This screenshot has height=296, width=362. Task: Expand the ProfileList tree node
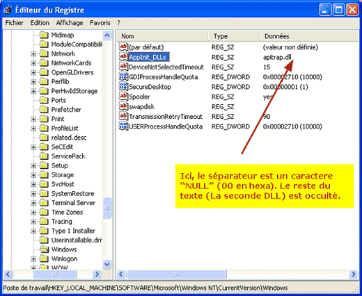pos(33,129)
